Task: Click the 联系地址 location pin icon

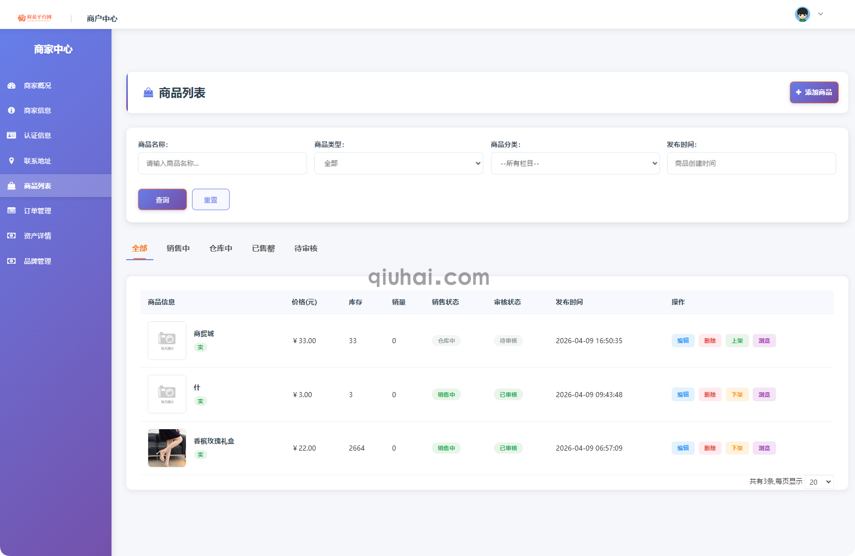Action: 11,161
